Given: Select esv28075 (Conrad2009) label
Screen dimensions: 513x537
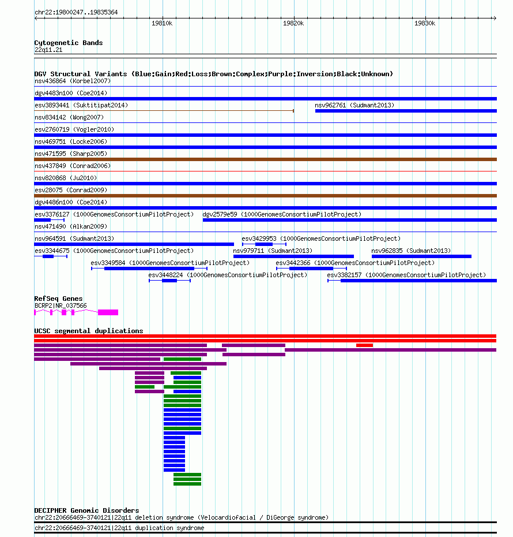Looking at the screenshot, I should 71,190.
